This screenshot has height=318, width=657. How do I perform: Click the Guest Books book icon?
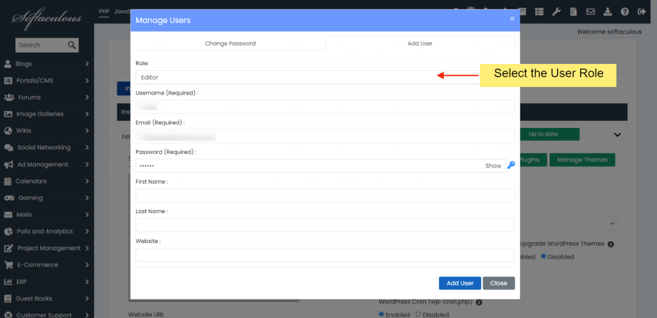pos(8,299)
